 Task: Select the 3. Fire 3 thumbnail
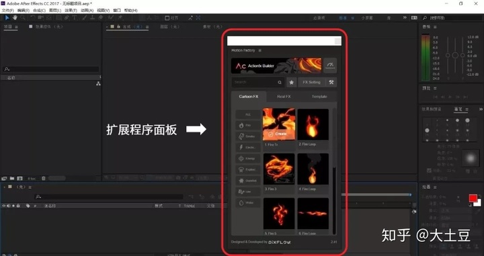[279, 169]
